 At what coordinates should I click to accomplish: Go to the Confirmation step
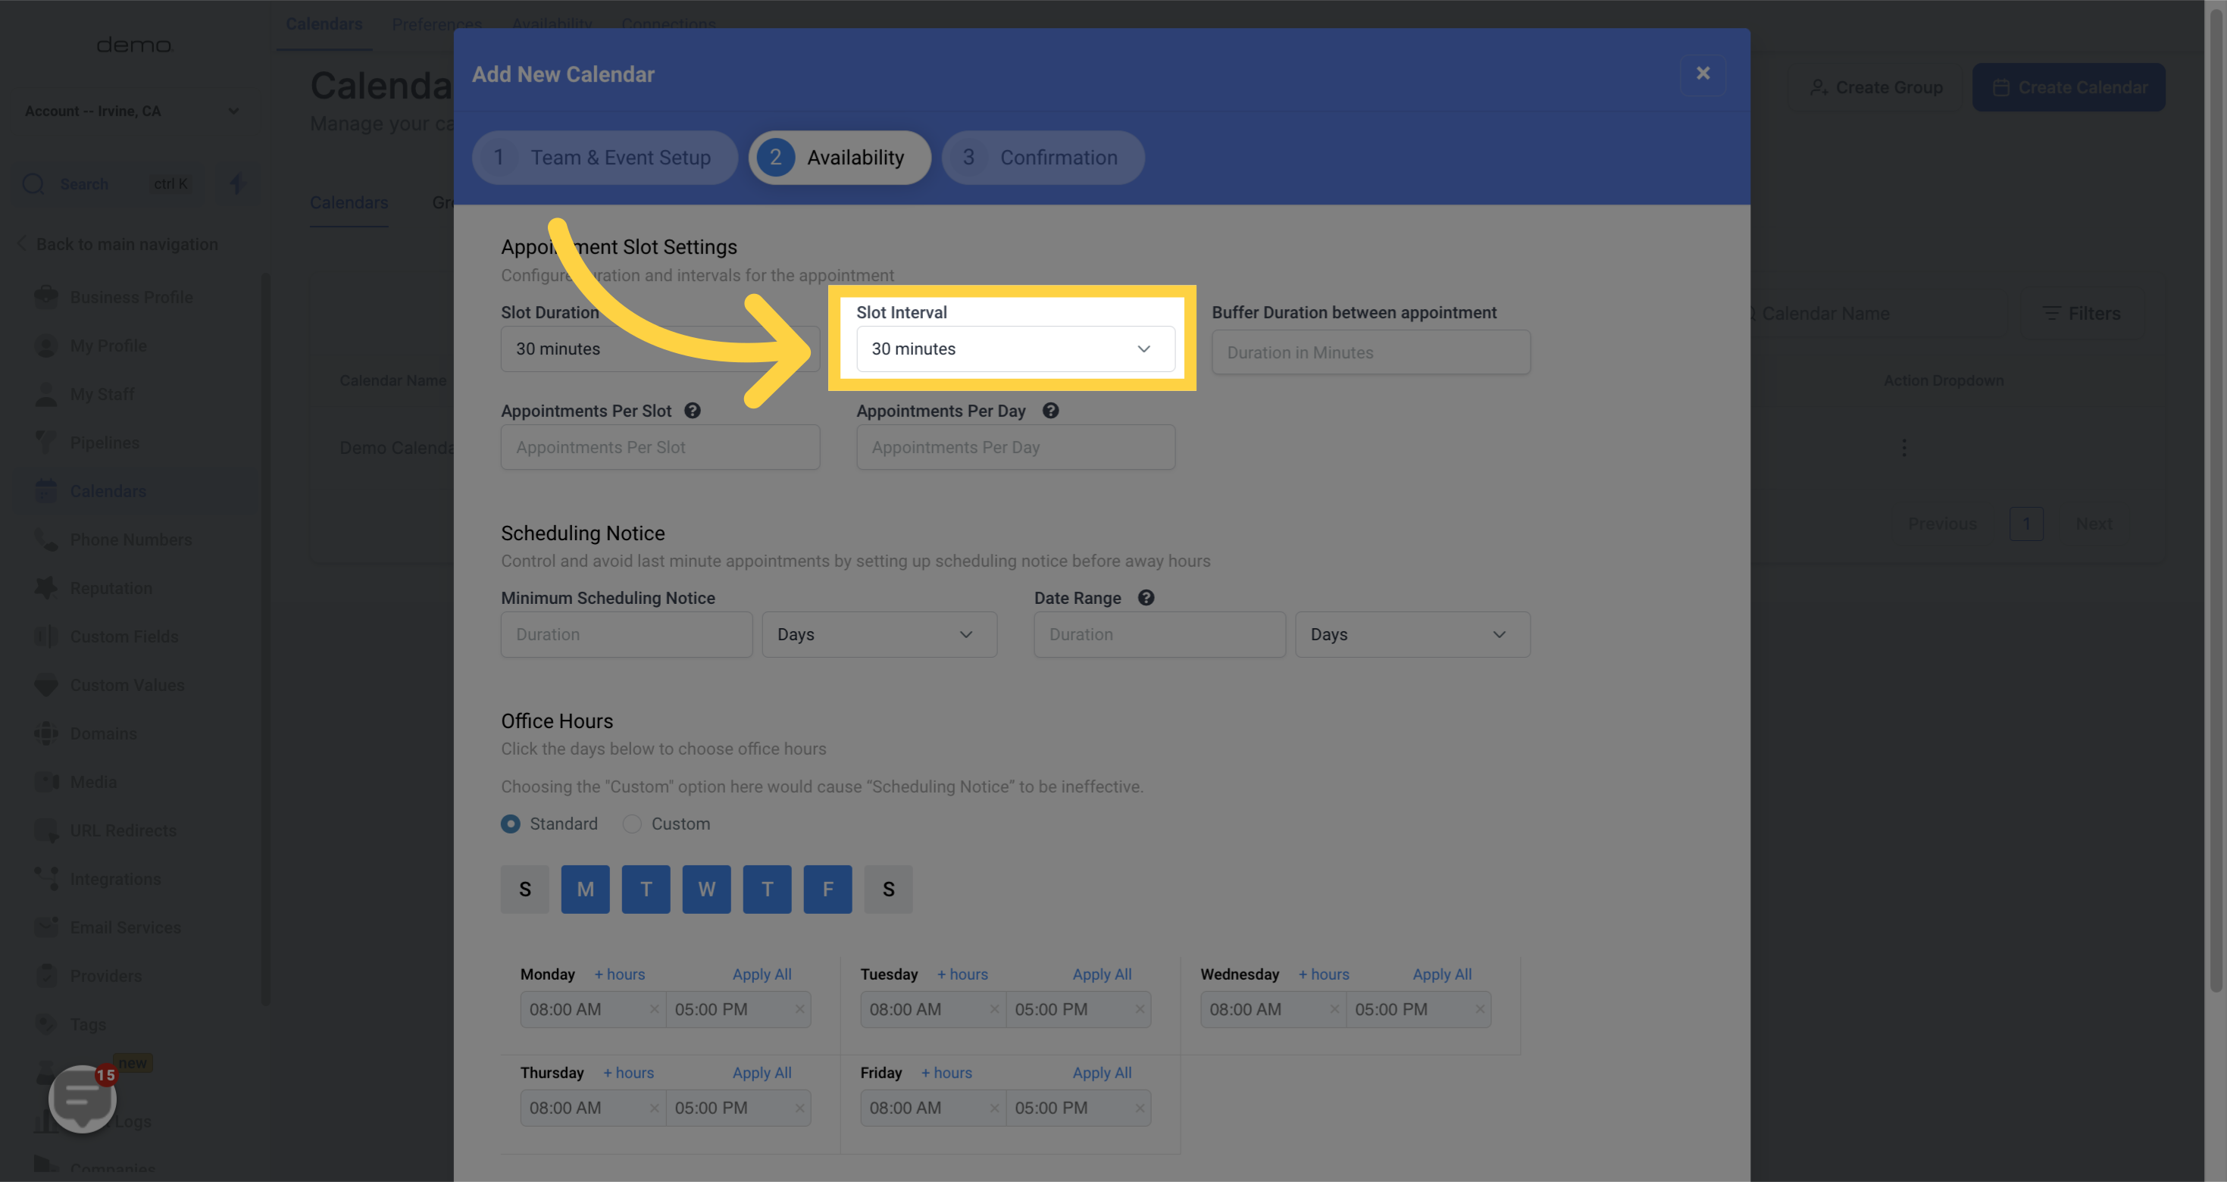1043,158
